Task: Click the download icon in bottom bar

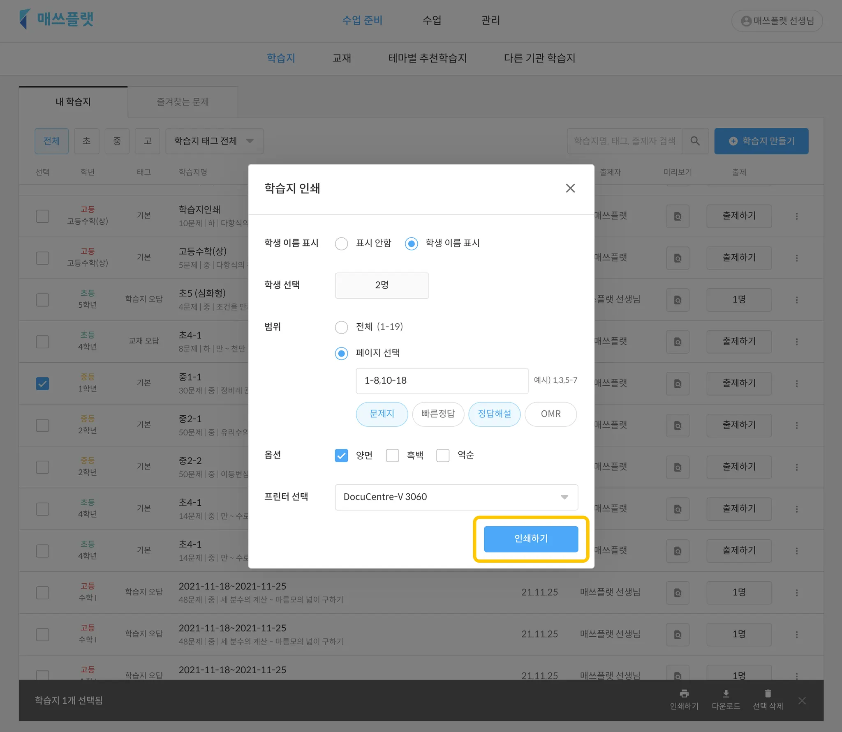Action: tap(726, 694)
